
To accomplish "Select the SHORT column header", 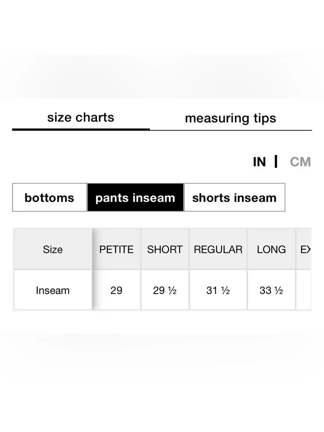I will tap(165, 249).
